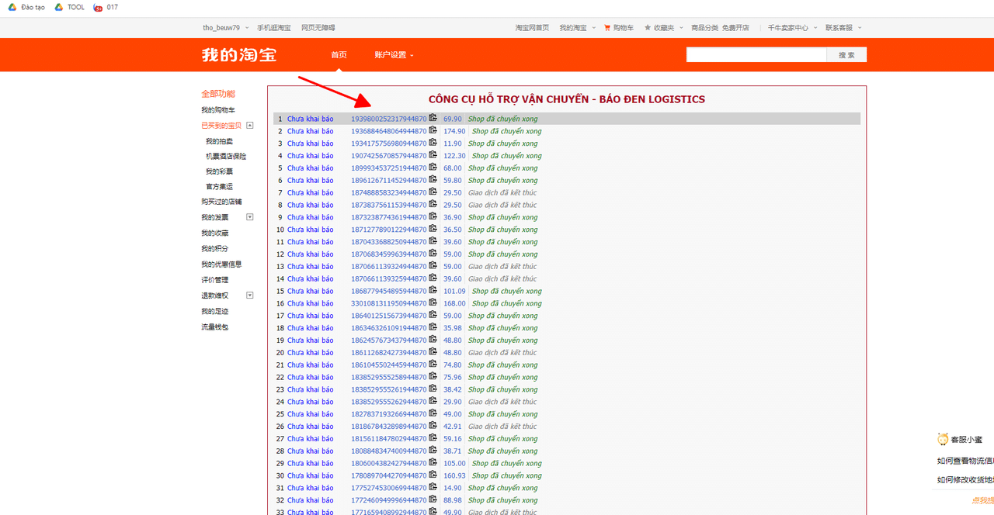Image resolution: width=994 pixels, height=515 pixels.
Task: Click the 搜索 search button
Action: [846, 55]
